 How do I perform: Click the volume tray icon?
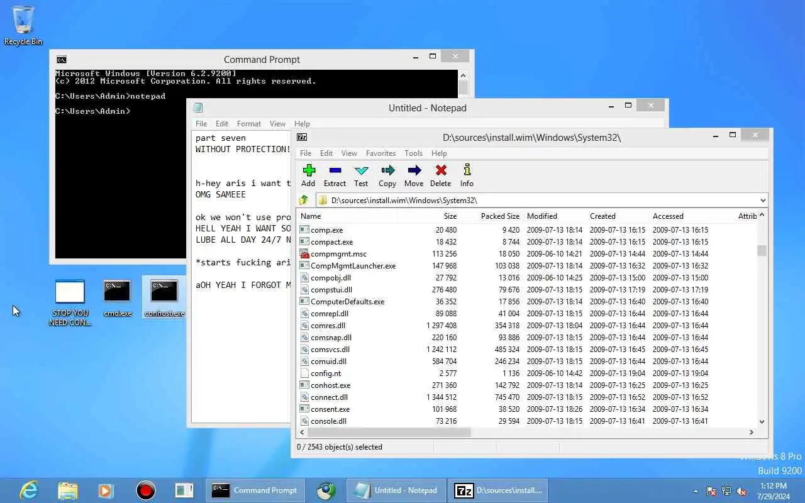point(742,491)
